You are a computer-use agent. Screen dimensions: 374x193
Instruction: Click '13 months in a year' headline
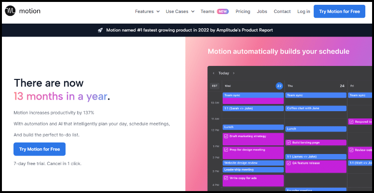click(x=62, y=96)
